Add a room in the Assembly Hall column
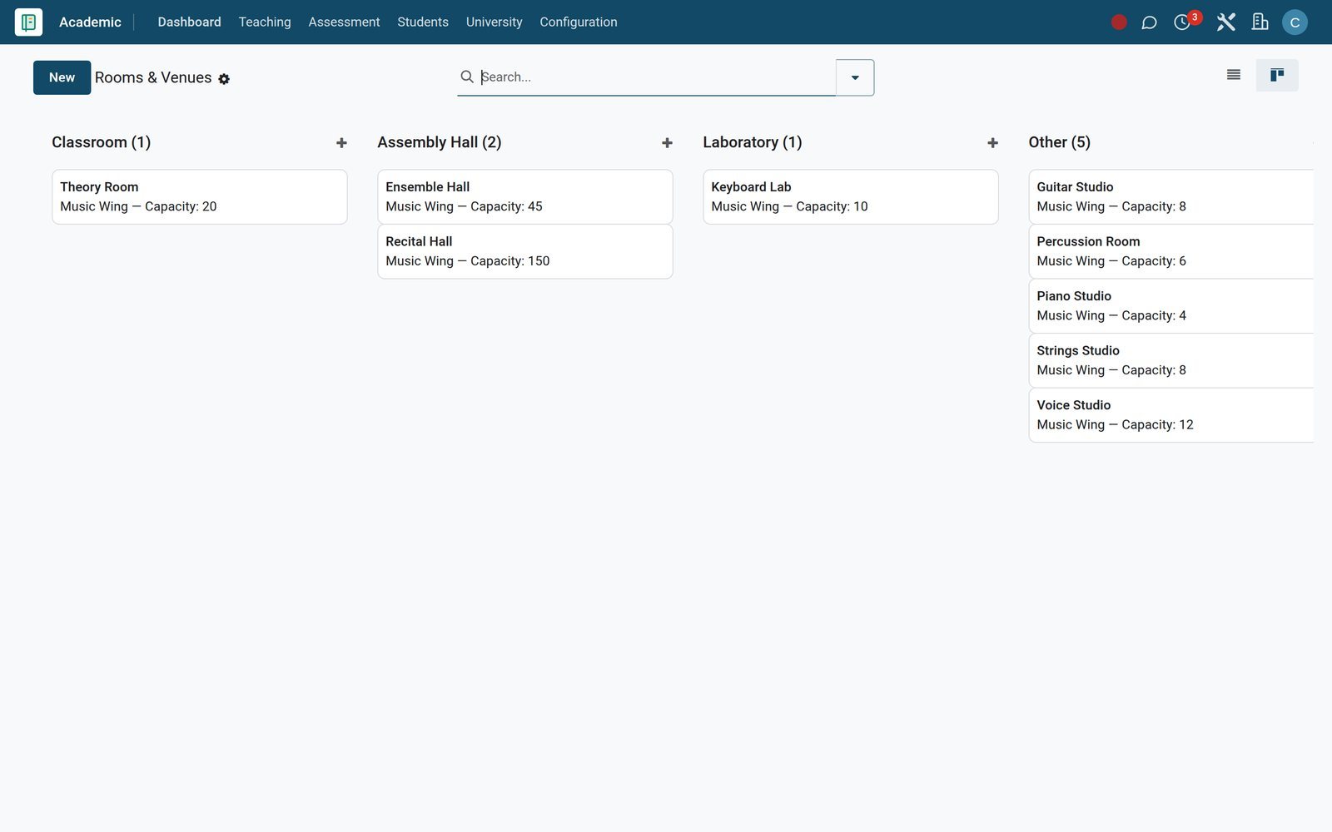The image size is (1332, 832). 667,143
